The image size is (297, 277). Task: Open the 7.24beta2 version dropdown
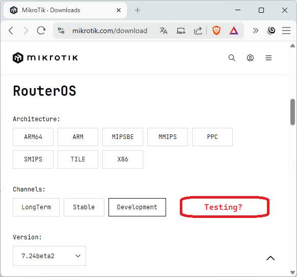coord(49,256)
